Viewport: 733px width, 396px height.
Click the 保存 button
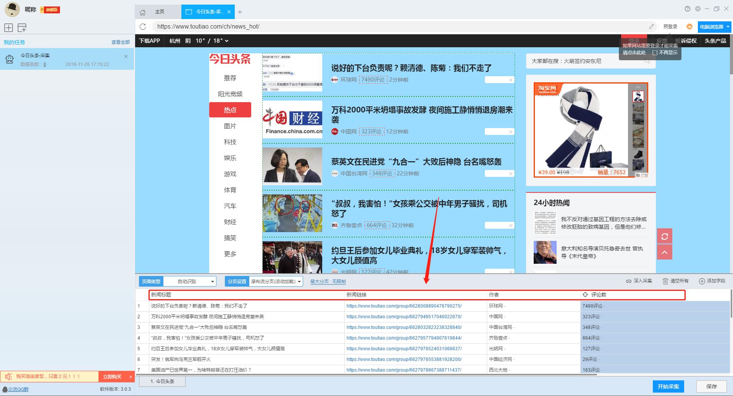pyautogui.click(x=711, y=386)
